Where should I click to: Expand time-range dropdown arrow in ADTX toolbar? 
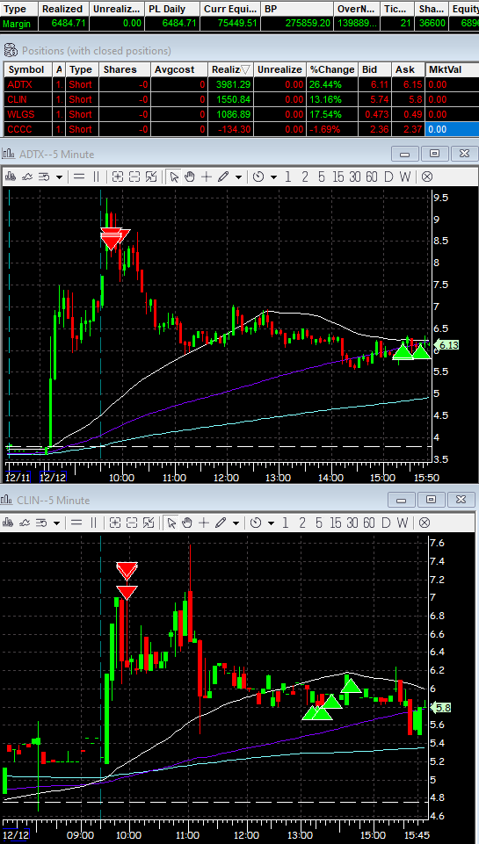click(x=273, y=177)
